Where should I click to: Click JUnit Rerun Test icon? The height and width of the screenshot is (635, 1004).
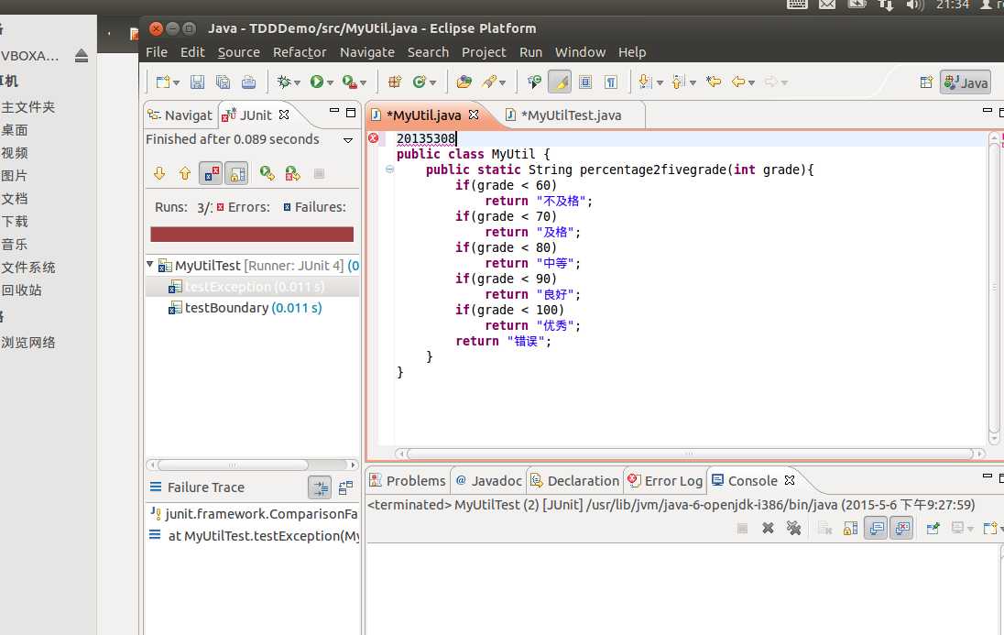[x=267, y=174]
